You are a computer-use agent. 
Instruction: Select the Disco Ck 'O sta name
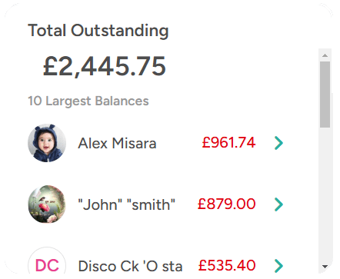(x=130, y=266)
